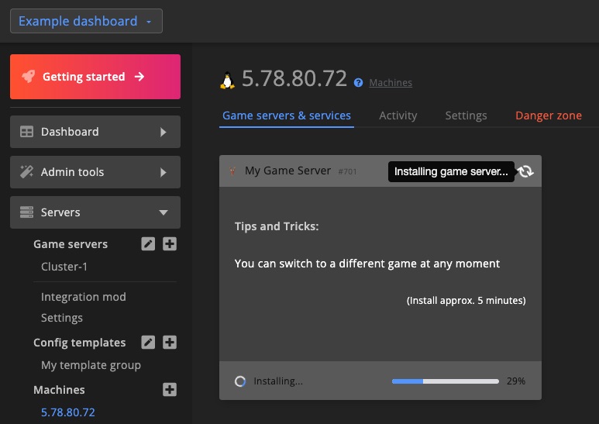Open the Danger zone tab
The image size is (599, 424).
[x=548, y=115]
